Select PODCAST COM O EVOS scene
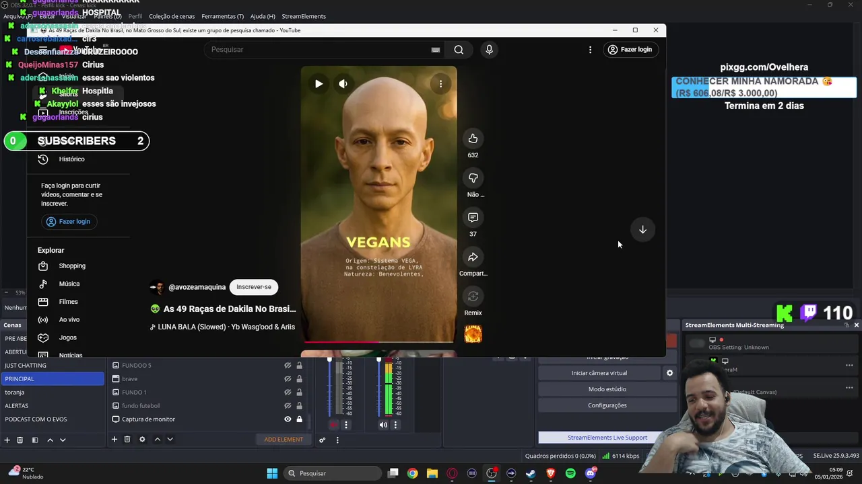The width and height of the screenshot is (862, 484). click(53, 419)
